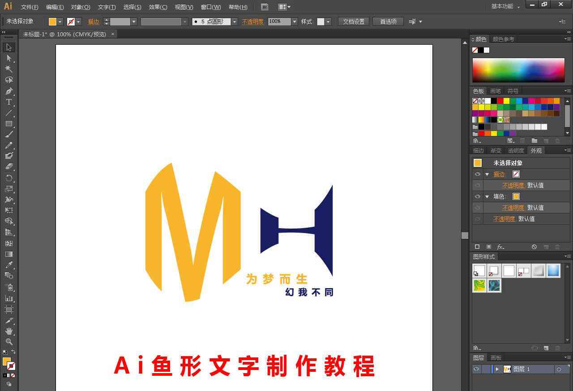Switch to the 渐变 tab

tap(496, 150)
